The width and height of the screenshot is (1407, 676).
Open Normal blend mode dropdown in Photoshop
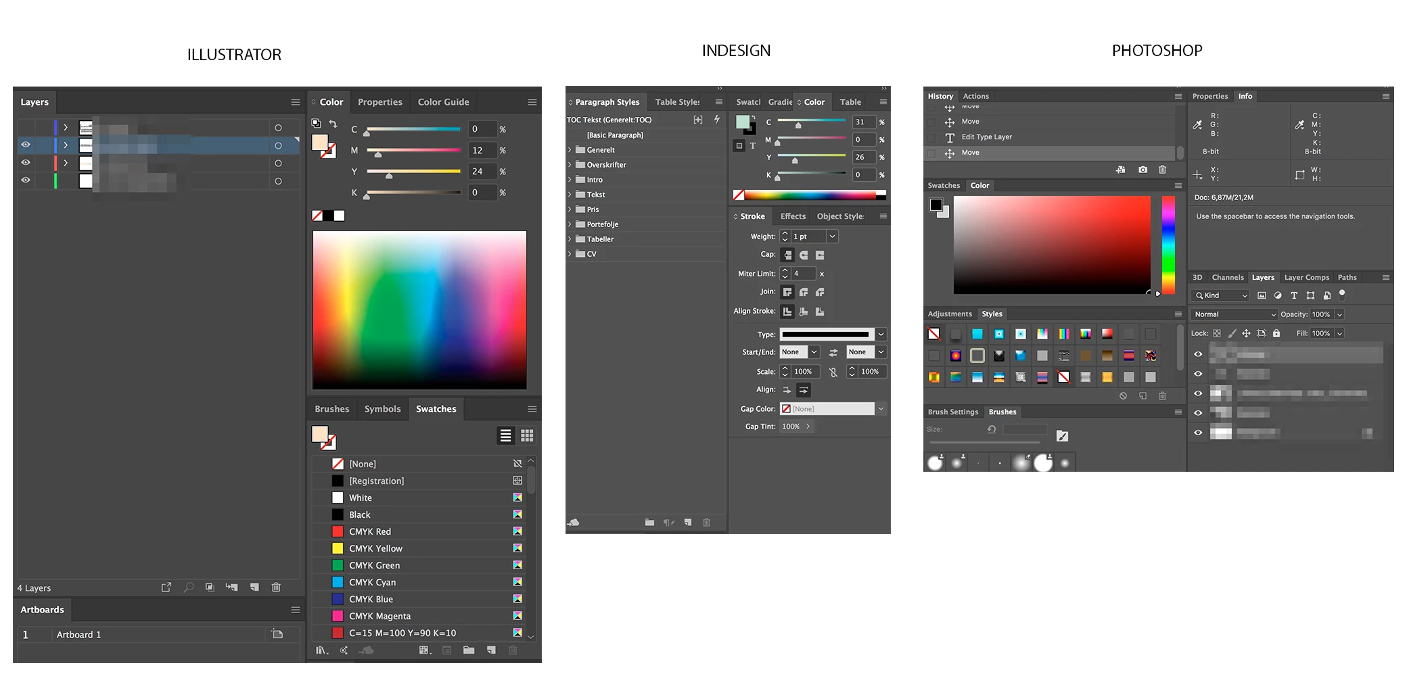1235,314
